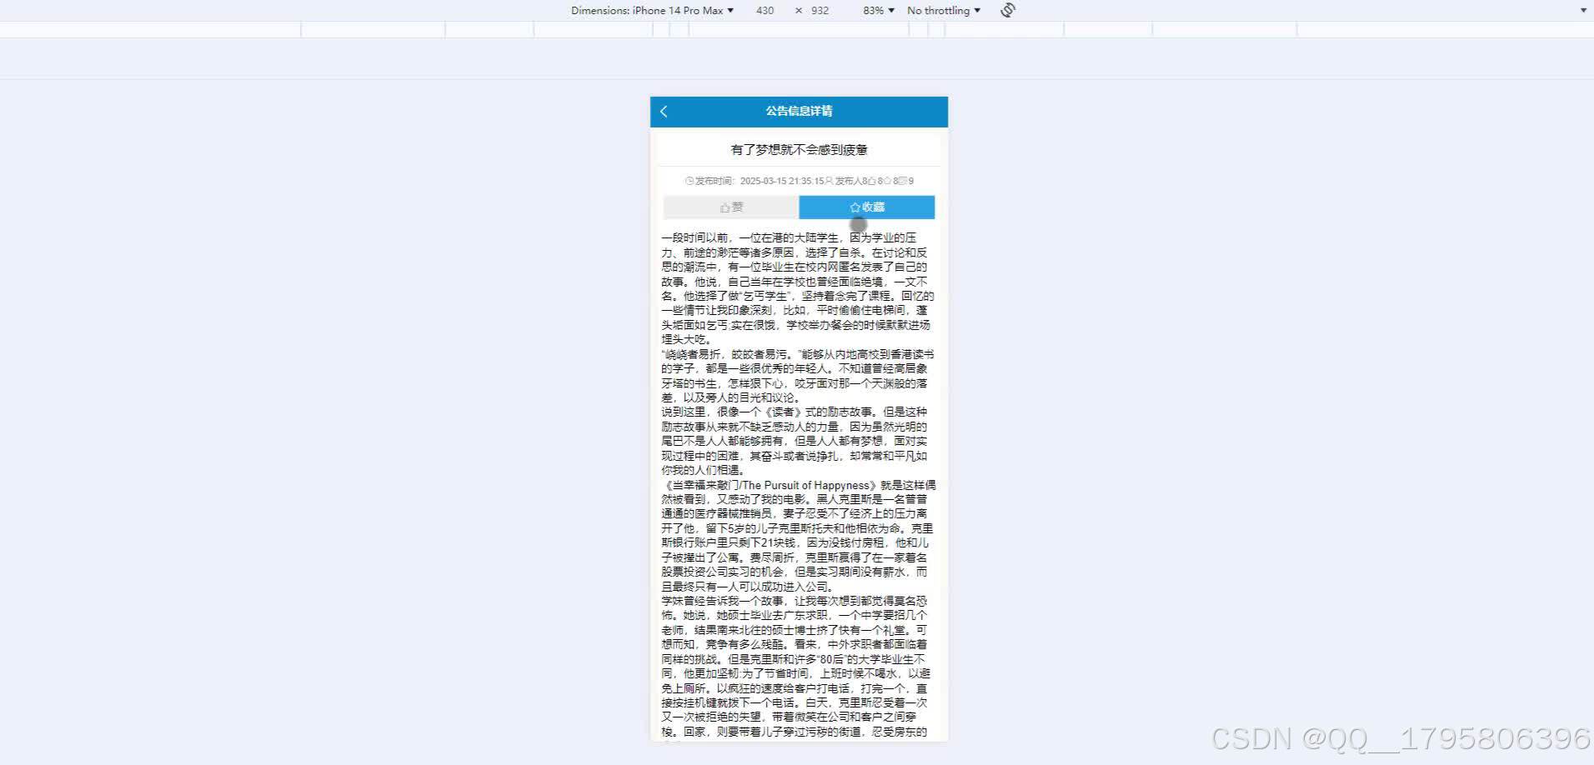
Task: Open the DevTools overflow options menu
Action: click(1583, 10)
